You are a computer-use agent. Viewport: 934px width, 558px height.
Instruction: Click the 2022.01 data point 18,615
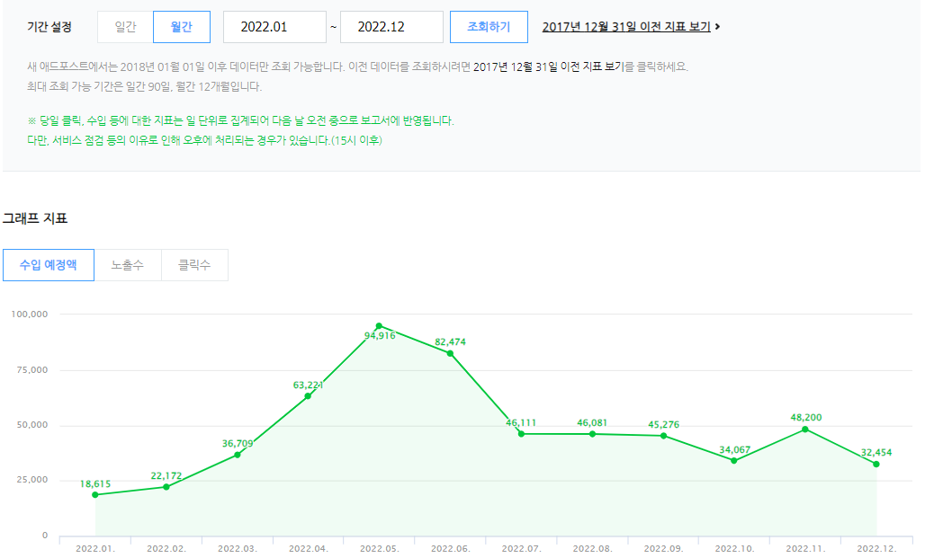95,495
